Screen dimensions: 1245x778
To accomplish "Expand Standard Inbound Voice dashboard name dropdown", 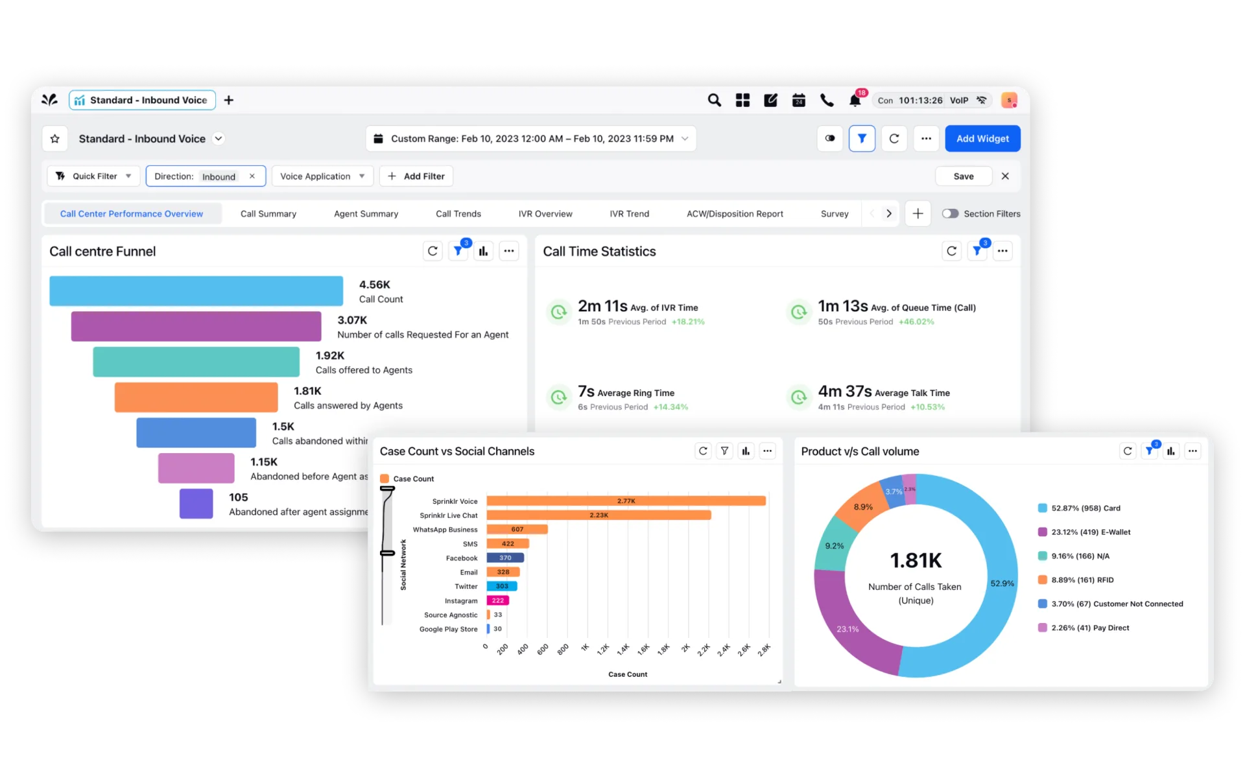I will (x=218, y=138).
